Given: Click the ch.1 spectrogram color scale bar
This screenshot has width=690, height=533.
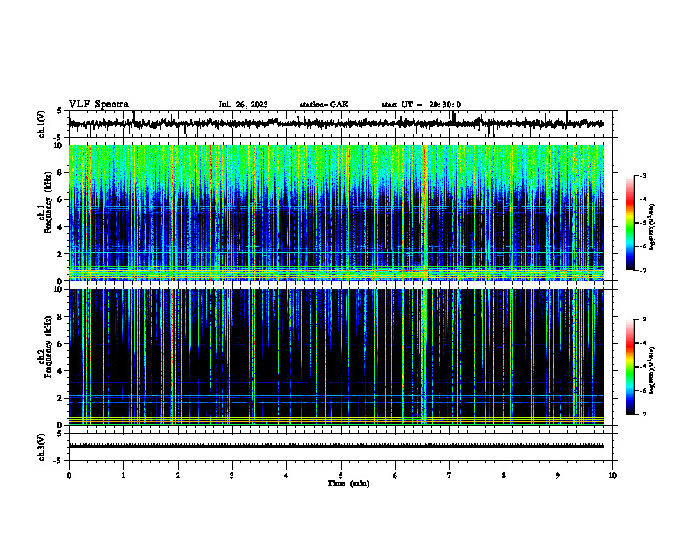Looking at the screenshot, I should (630, 223).
